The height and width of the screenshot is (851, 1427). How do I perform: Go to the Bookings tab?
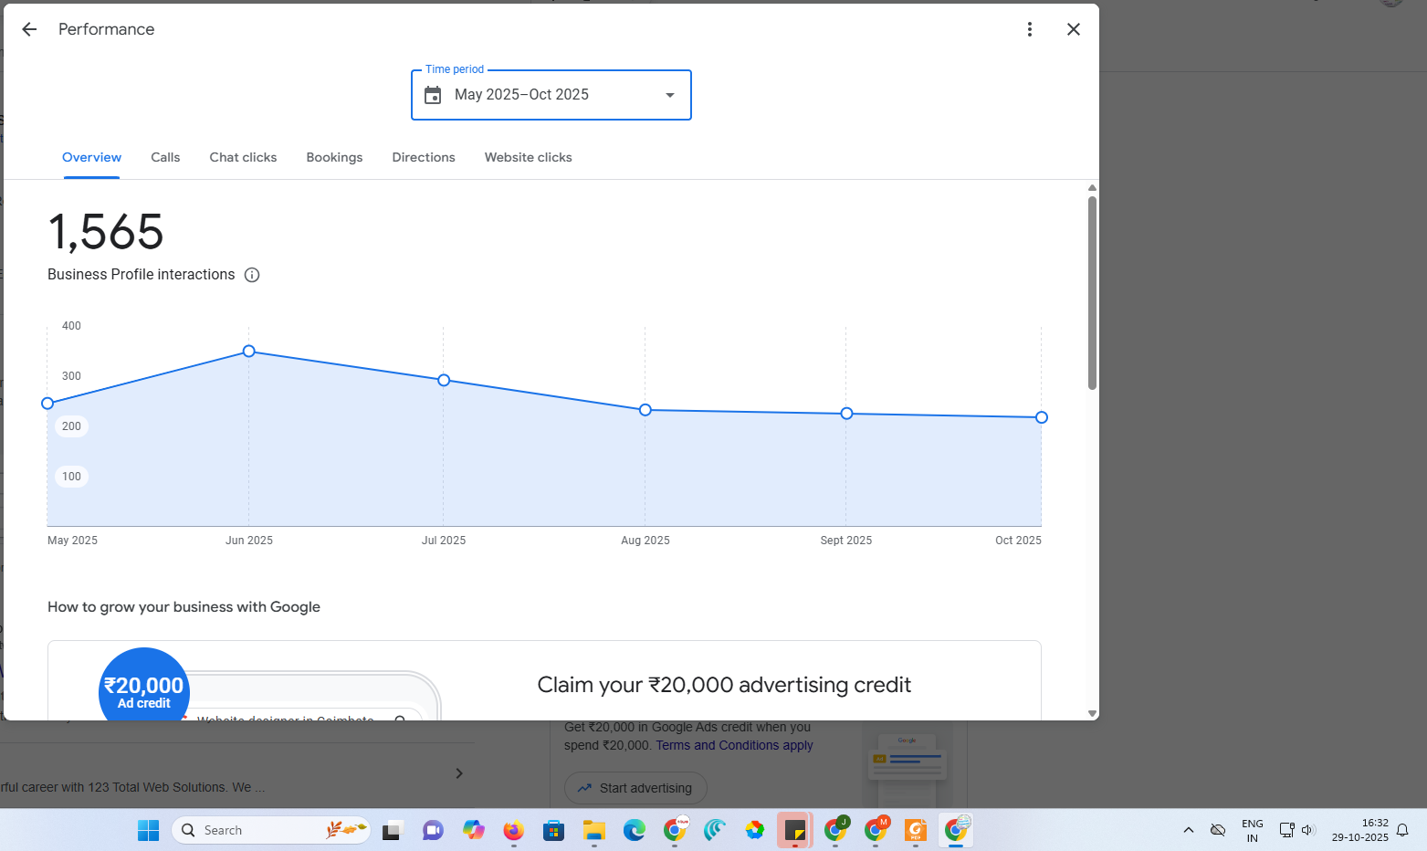pos(334,157)
